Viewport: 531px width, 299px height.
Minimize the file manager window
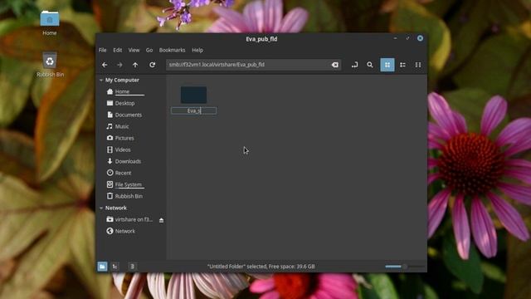(x=395, y=38)
